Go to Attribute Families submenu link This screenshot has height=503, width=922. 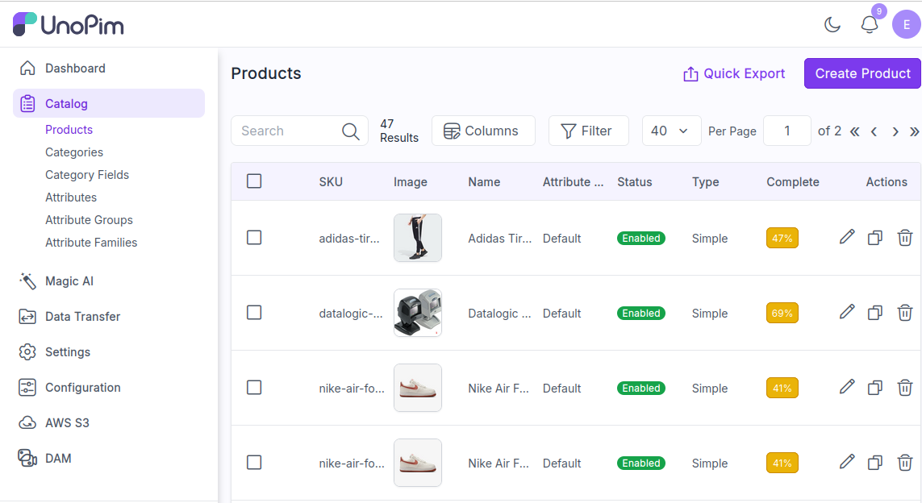91,243
